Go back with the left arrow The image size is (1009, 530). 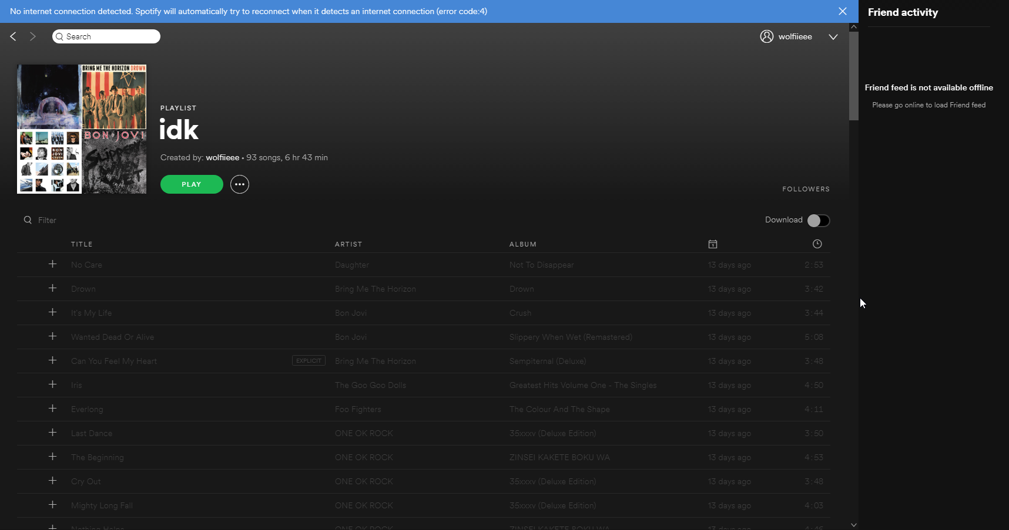point(13,36)
